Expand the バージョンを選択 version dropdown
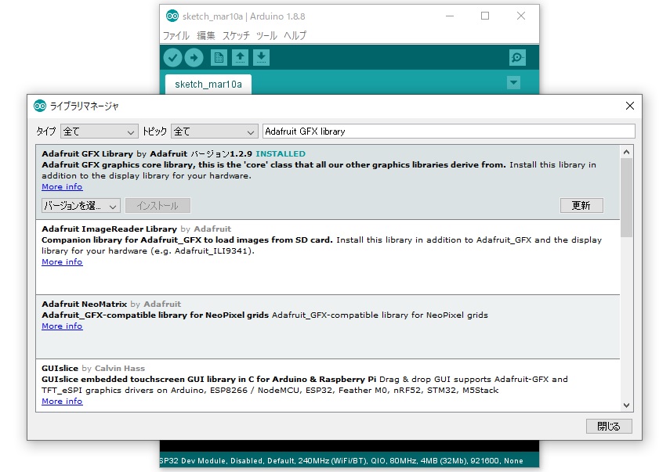Viewport: 670px width, 472px height. (81, 206)
